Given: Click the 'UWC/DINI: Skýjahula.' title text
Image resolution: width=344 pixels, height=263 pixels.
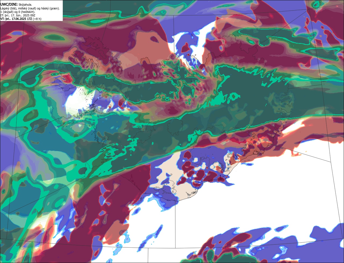Looking at the screenshot, I should click(16, 5).
